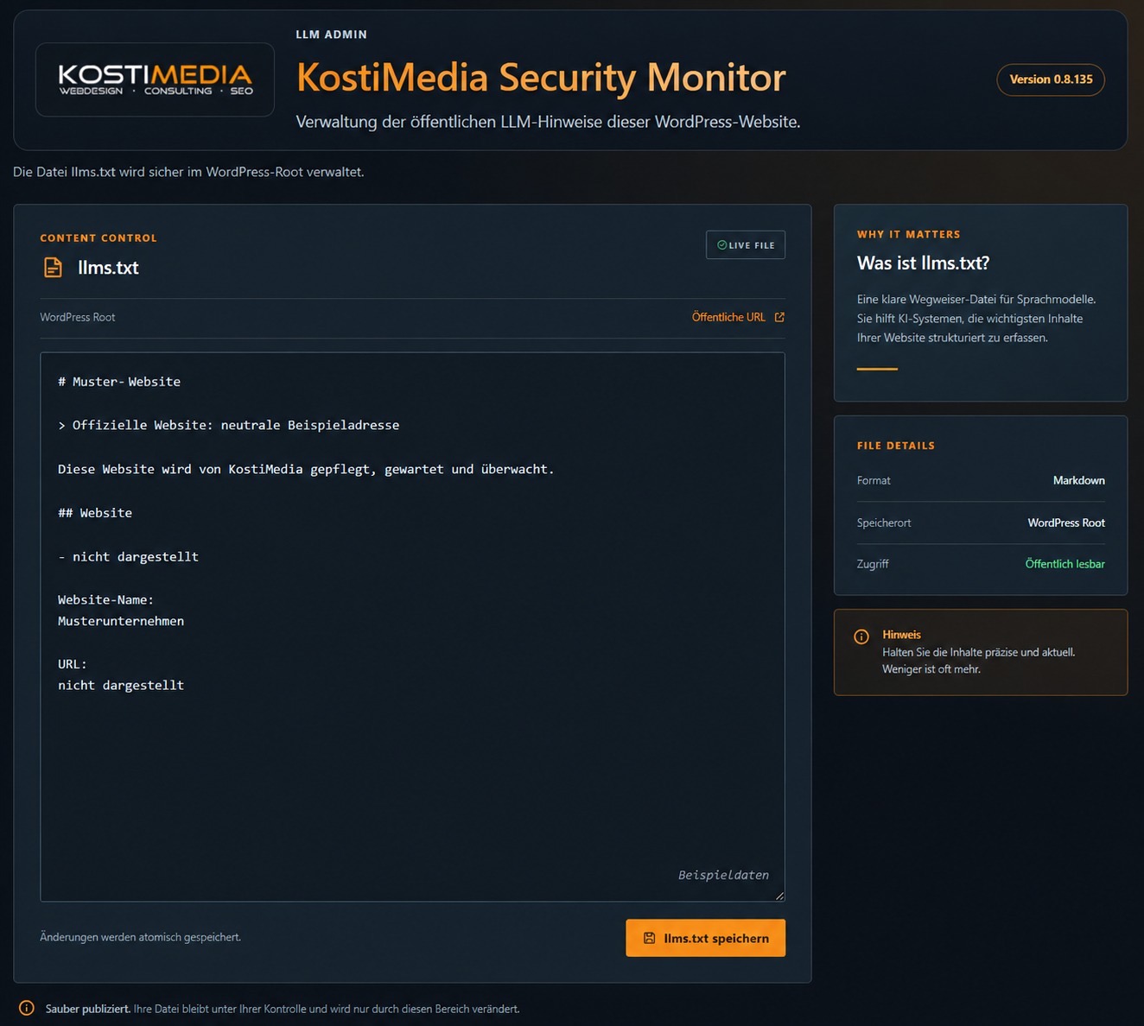This screenshot has height=1026, width=1144.
Task: Click the 'WHY IT MATTERS' label
Action: (x=908, y=234)
